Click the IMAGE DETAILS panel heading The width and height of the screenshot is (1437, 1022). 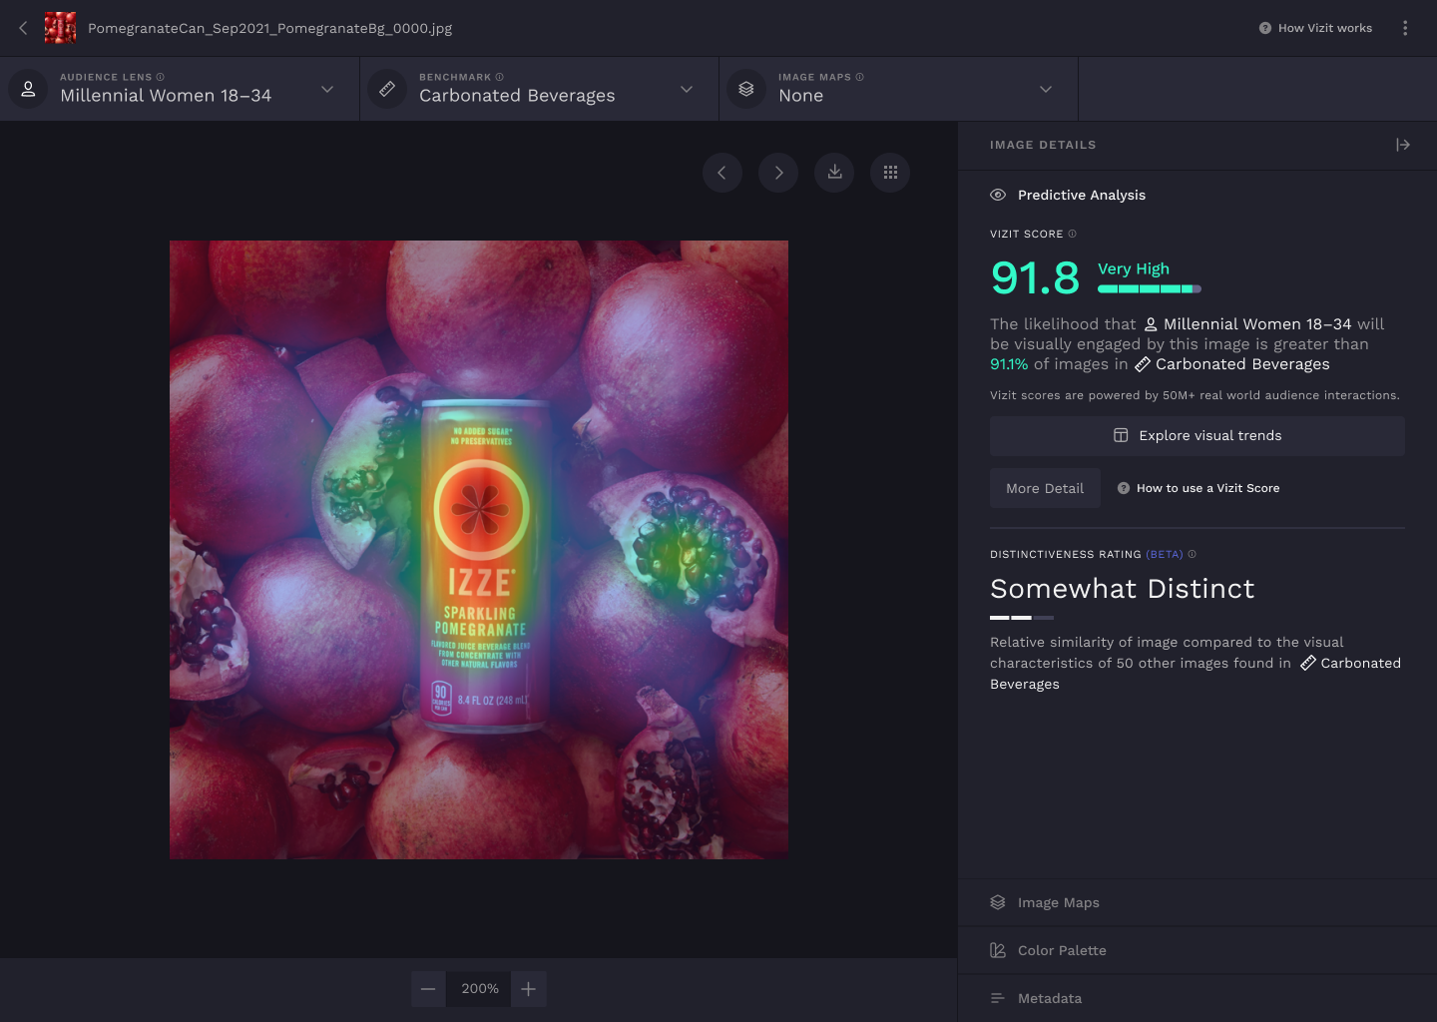point(1043,145)
